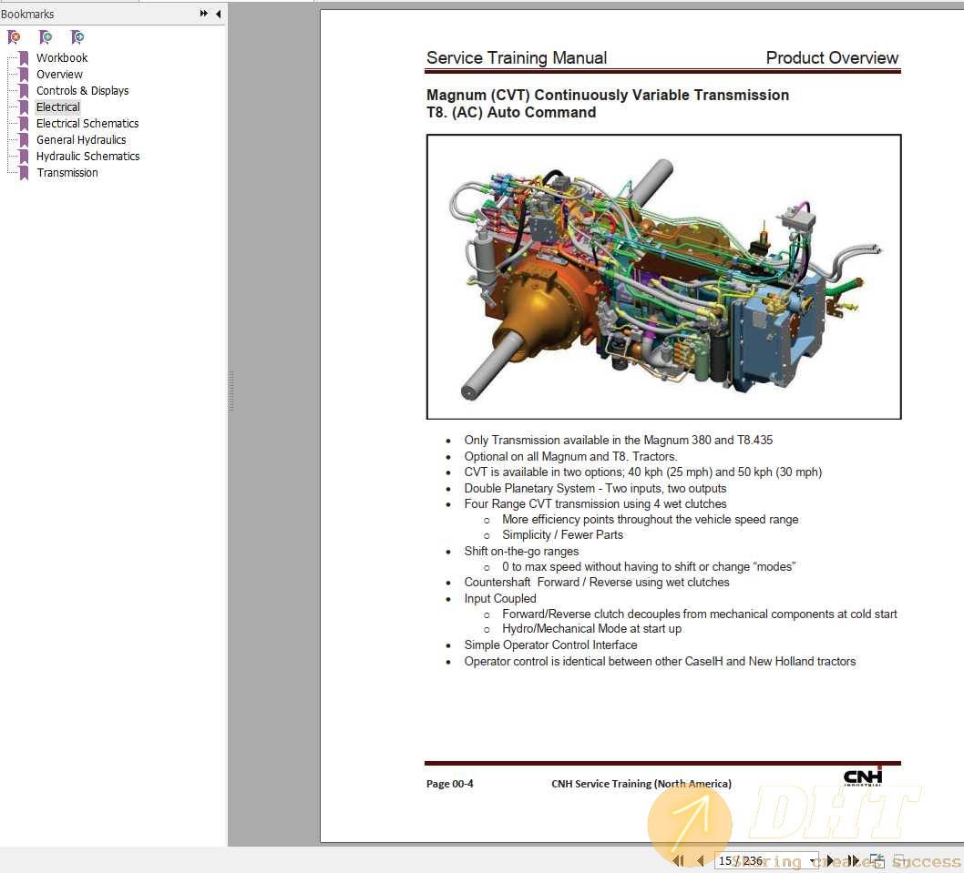Open the Overview bookmark
This screenshot has width=964, height=873.
pyautogui.click(x=59, y=74)
